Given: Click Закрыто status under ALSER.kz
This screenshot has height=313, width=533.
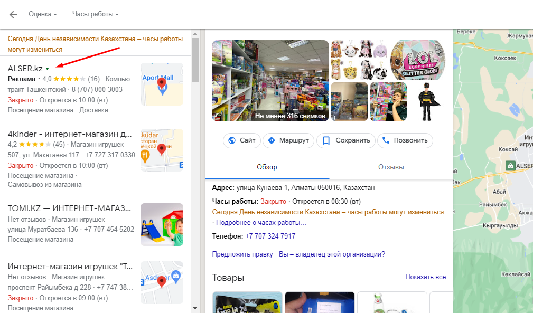Looking at the screenshot, I should tap(21, 100).
